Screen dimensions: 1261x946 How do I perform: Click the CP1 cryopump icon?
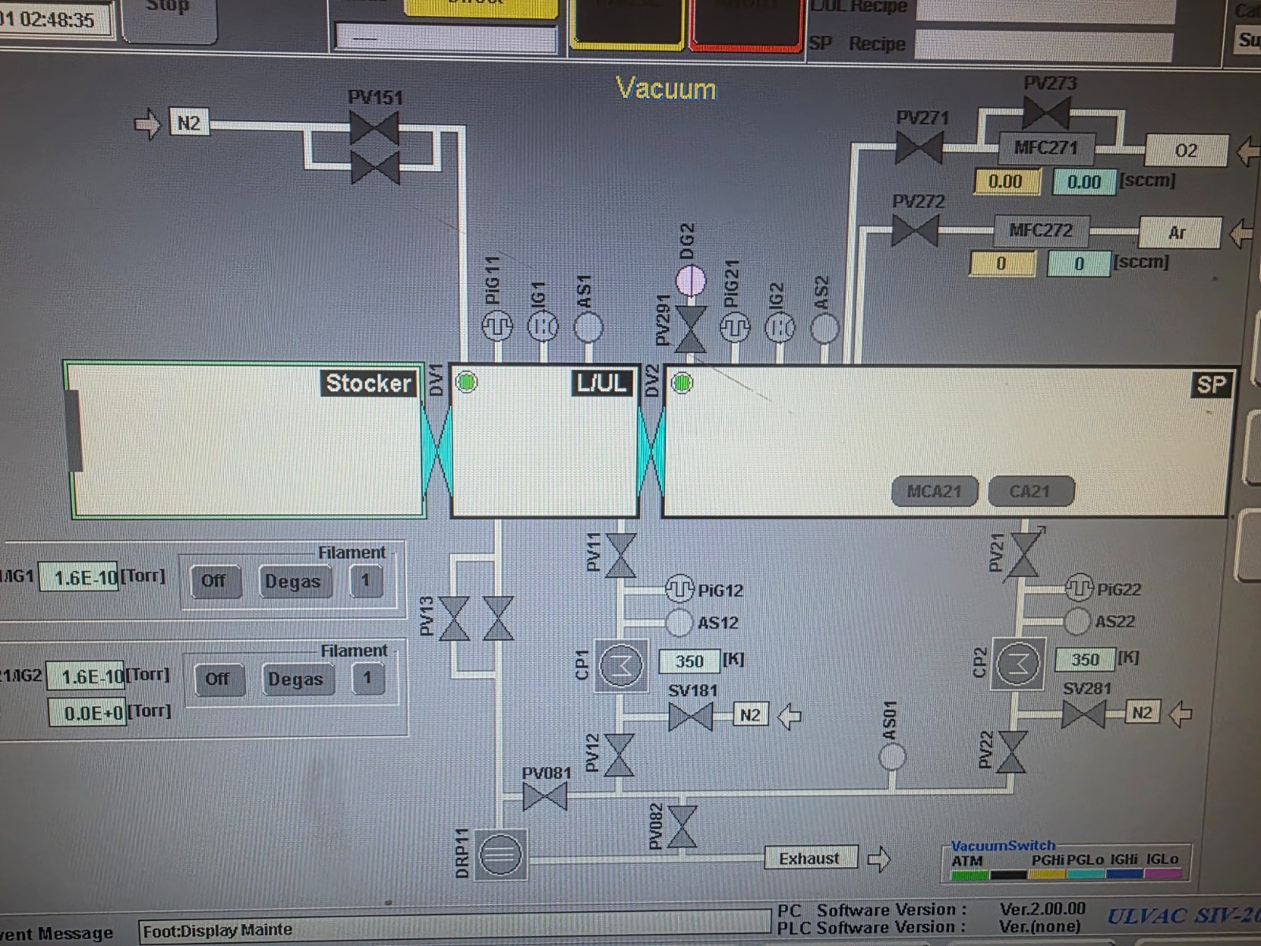pos(621,665)
